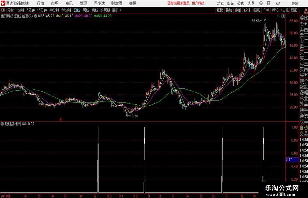308x198 pixels.
Task: Click the 画线 draw line toolbar button
Action: pos(257,10)
